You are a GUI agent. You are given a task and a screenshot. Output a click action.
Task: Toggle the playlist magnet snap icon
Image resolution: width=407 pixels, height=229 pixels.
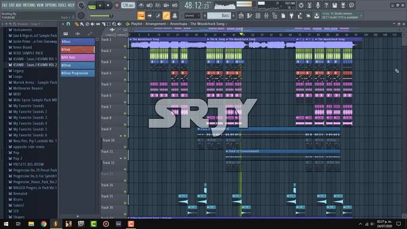pyautogui.click(x=68, y=24)
